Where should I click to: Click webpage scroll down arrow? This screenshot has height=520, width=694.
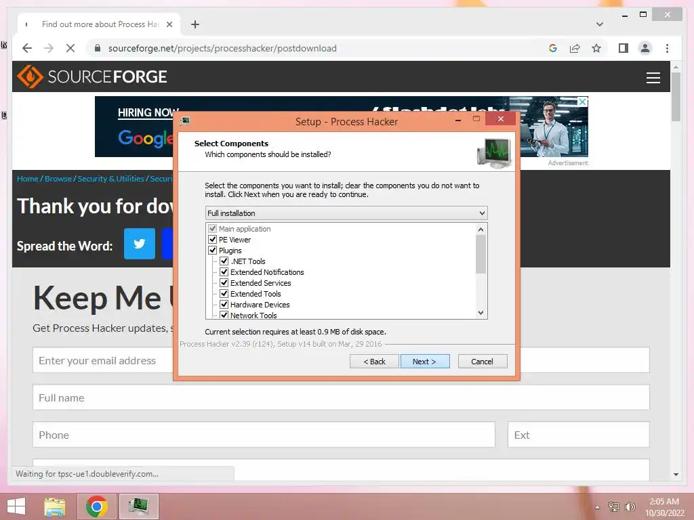coord(676,475)
